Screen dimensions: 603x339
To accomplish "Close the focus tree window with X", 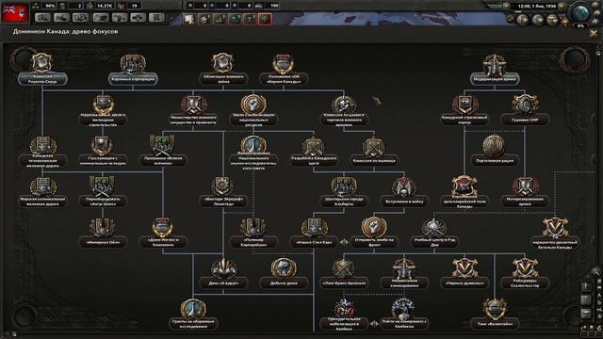I will click(x=594, y=34).
